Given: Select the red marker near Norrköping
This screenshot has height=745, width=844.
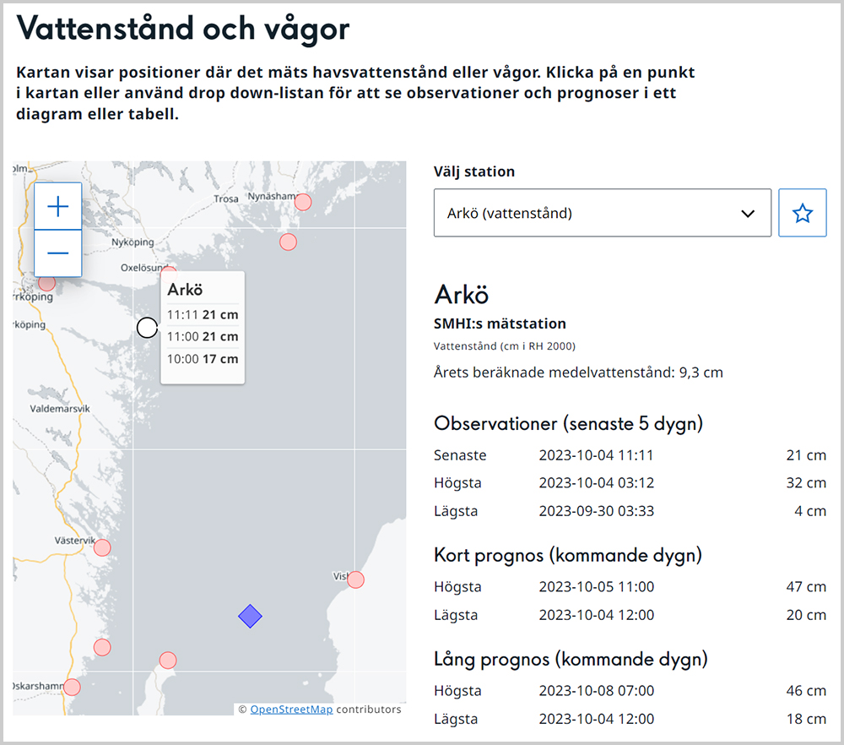Looking at the screenshot, I should click(47, 283).
